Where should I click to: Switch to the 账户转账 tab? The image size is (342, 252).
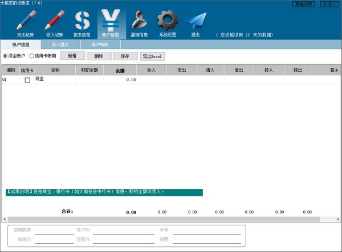tap(100, 44)
